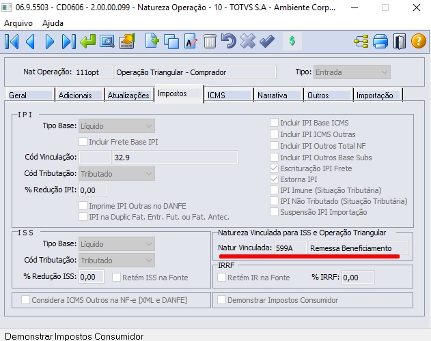The image size is (431, 341).
Task: Expand the ISS Tipo Base dropdown
Action: pyautogui.click(x=117, y=243)
